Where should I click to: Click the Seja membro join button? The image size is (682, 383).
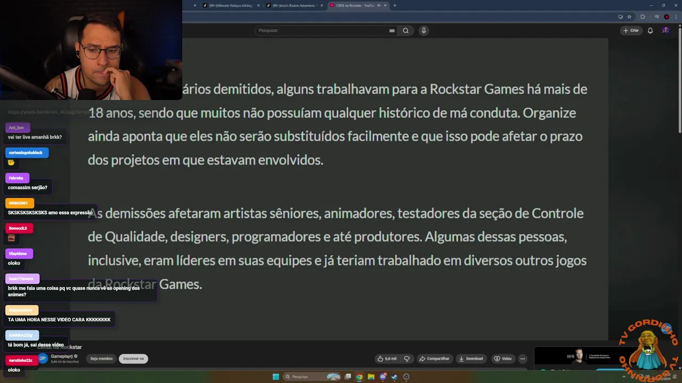point(101,359)
